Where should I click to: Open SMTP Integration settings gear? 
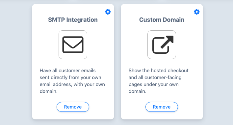coord(108,12)
